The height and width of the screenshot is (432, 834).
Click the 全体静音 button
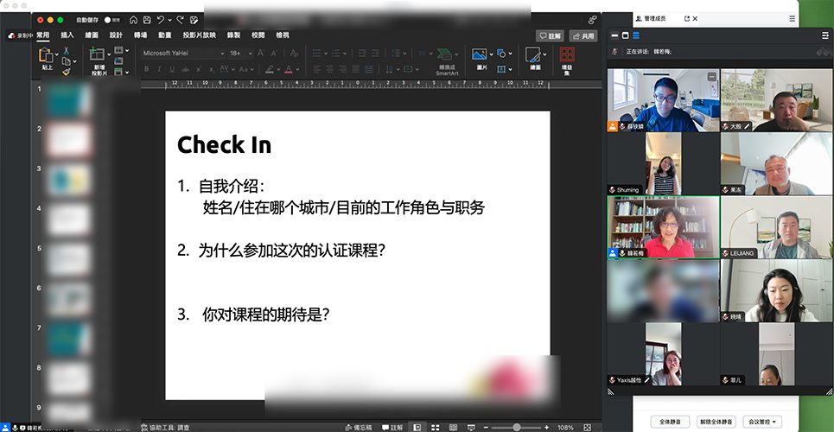[x=670, y=422]
